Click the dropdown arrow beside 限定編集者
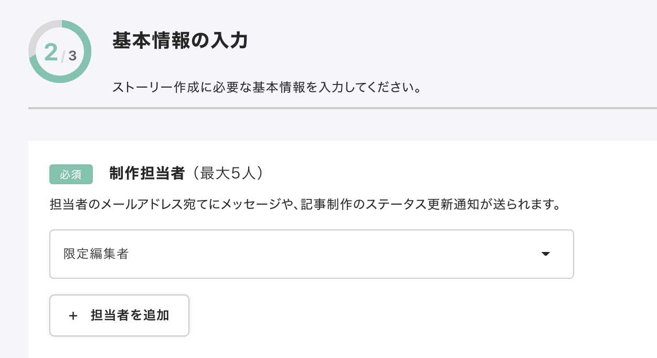Screen dimensions: 657x358 click(x=545, y=254)
